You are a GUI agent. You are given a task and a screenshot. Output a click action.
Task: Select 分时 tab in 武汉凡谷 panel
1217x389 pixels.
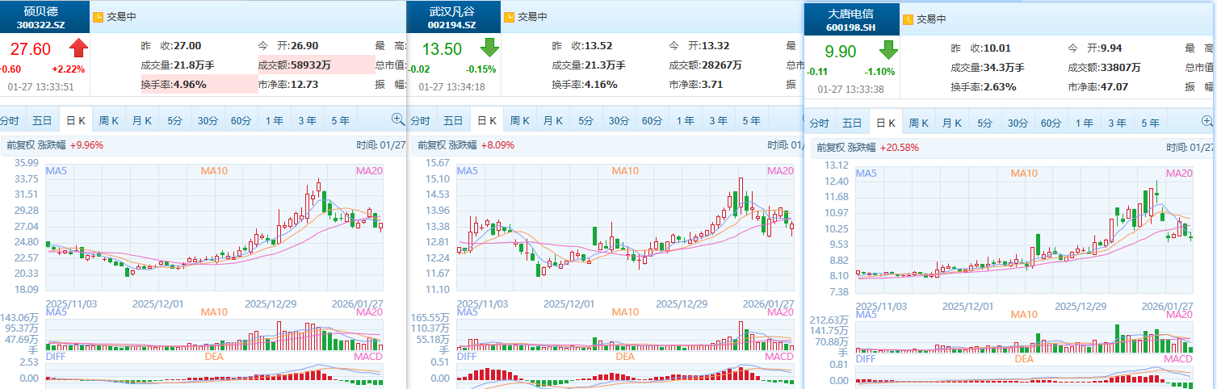pyautogui.click(x=420, y=121)
